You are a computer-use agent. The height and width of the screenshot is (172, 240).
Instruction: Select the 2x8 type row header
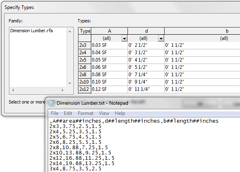pyautogui.click(x=85, y=75)
